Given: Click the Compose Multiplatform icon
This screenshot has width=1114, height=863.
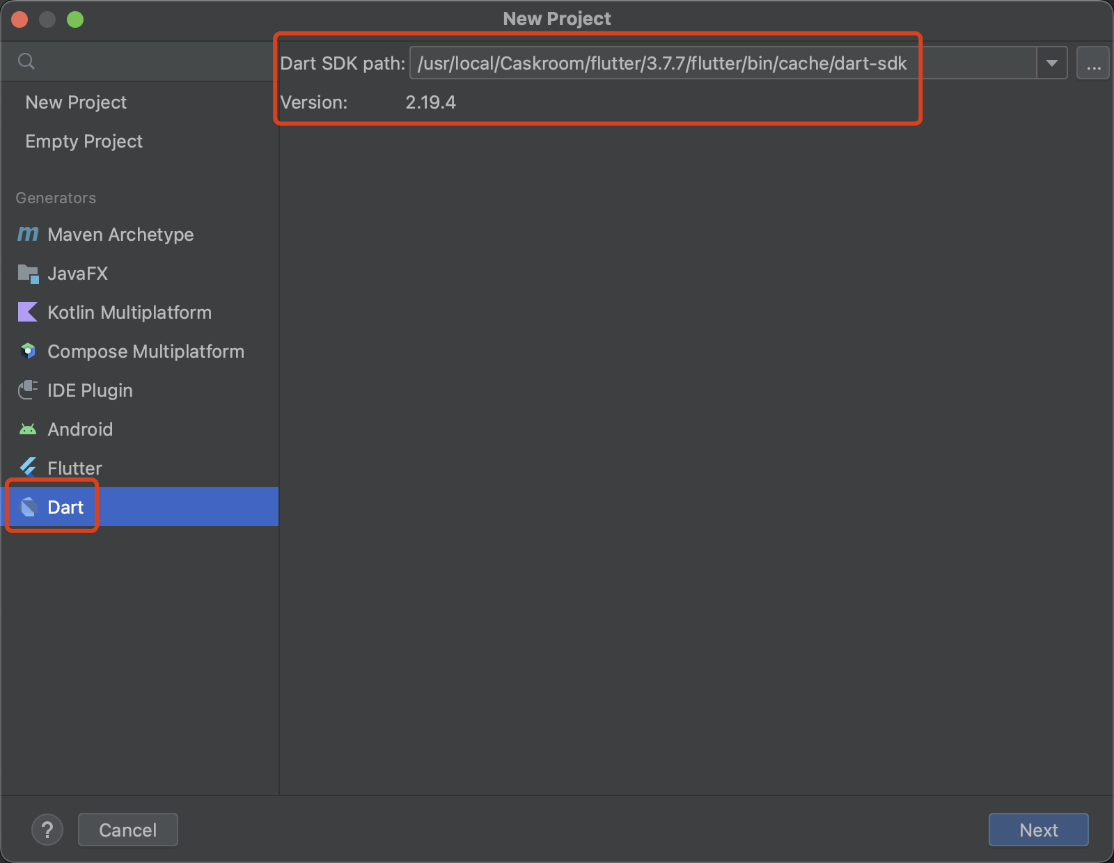Looking at the screenshot, I should (x=28, y=351).
